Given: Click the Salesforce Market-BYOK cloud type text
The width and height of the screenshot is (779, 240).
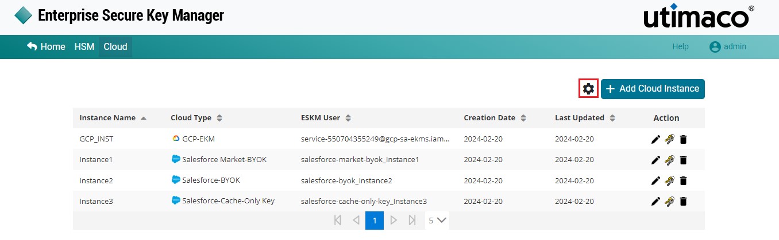Looking at the screenshot, I should (x=224, y=160).
